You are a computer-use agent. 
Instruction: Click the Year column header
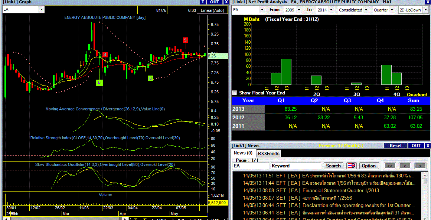tap(248, 100)
